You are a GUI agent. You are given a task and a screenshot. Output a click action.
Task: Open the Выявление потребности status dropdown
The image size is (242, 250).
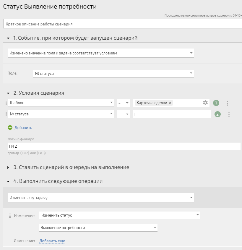(98, 228)
